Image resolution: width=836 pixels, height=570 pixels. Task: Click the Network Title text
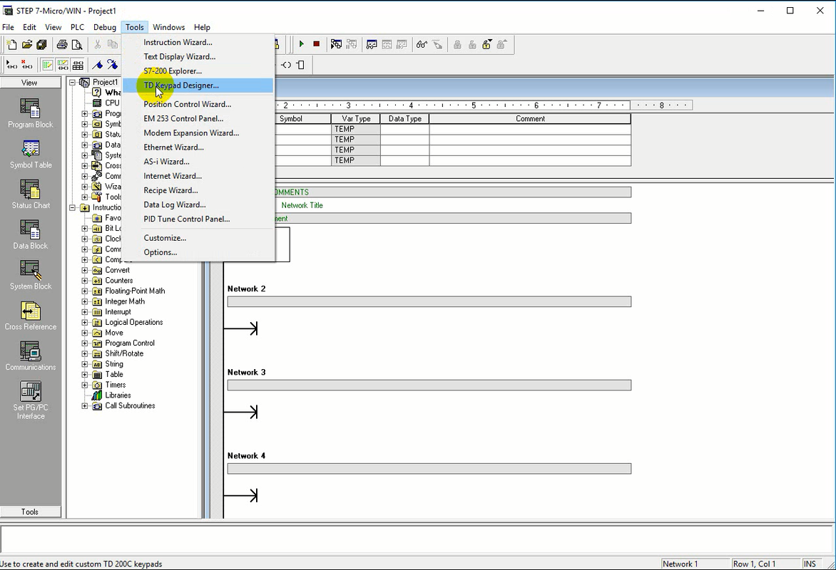pyautogui.click(x=302, y=205)
